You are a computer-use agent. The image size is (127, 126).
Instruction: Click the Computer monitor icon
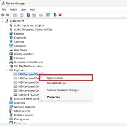11,46
